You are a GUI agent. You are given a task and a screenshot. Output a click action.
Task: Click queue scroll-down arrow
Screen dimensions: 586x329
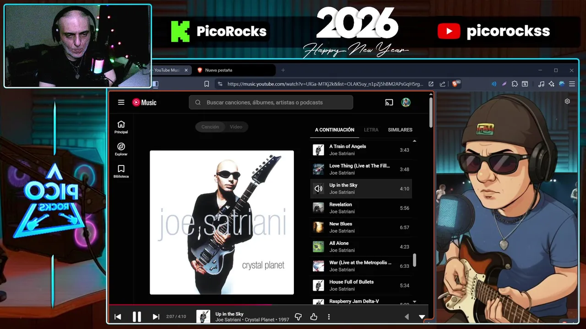pyautogui.click(x=414, y=302)
